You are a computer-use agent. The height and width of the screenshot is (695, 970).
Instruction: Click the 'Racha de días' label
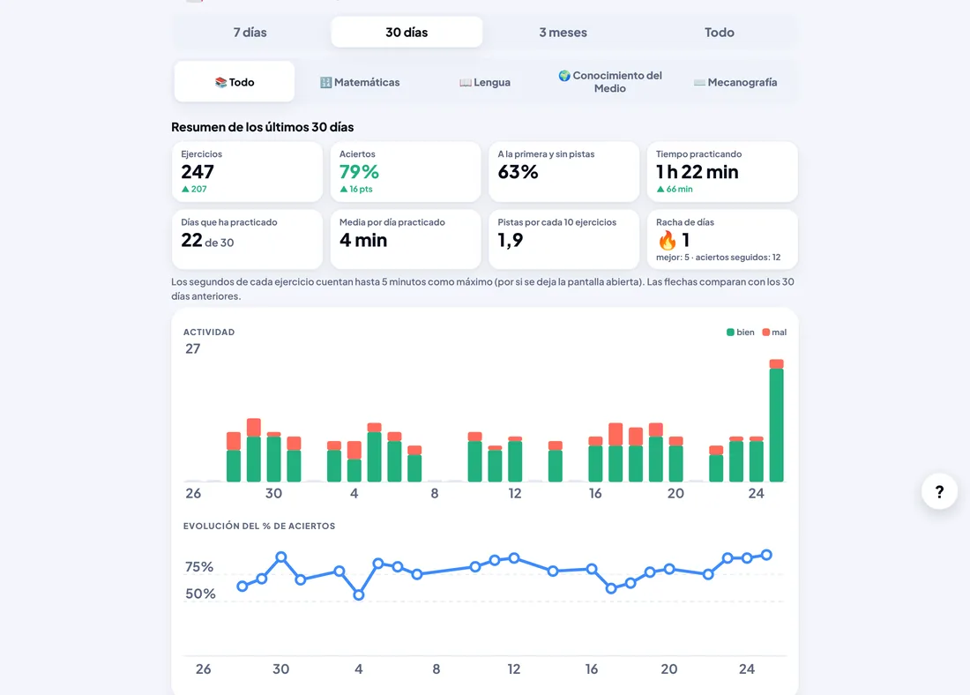(x=685, y=222)
